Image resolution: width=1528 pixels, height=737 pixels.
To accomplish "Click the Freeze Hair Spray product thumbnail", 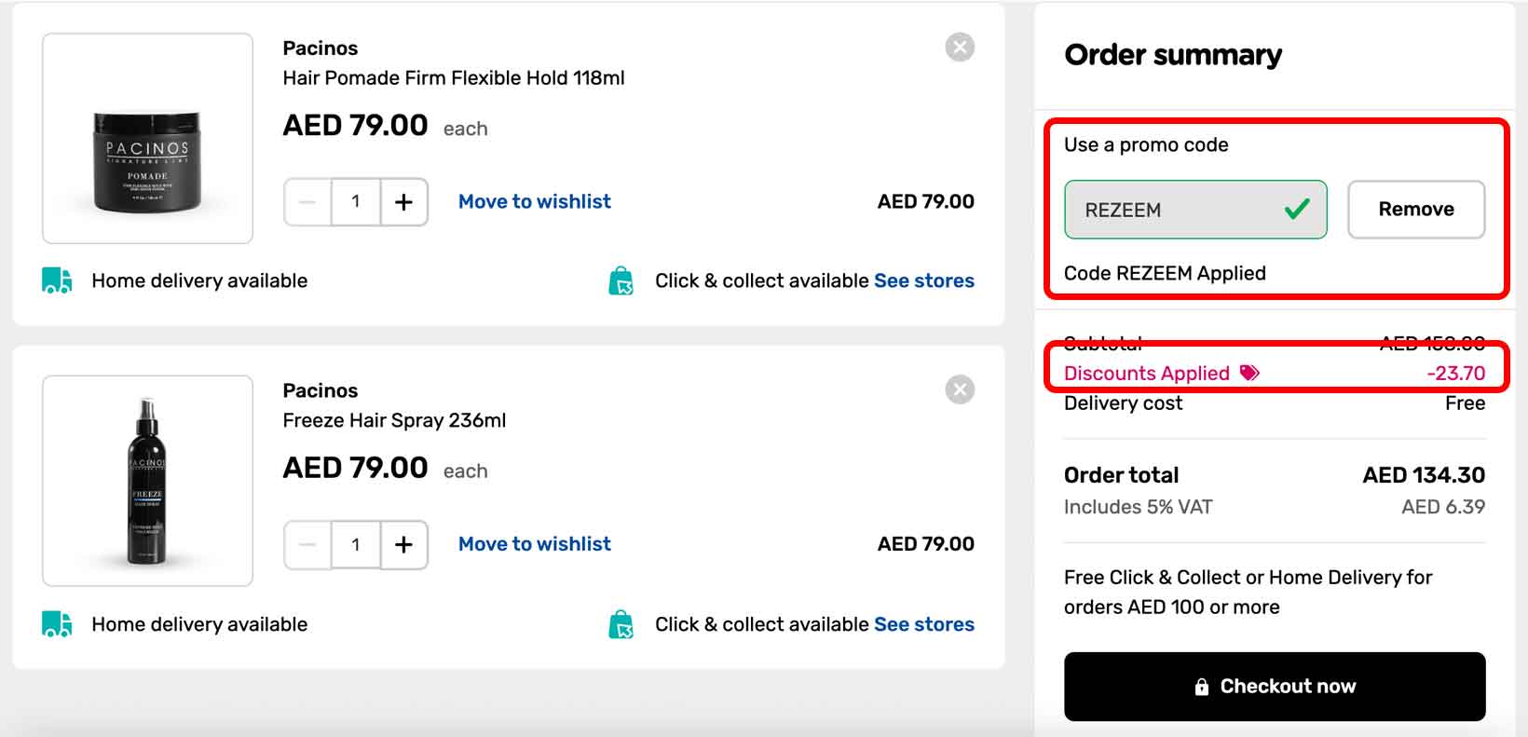I will (x=147, y=481).
